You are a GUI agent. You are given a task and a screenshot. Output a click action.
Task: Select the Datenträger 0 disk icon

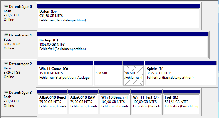coord(6,6)
